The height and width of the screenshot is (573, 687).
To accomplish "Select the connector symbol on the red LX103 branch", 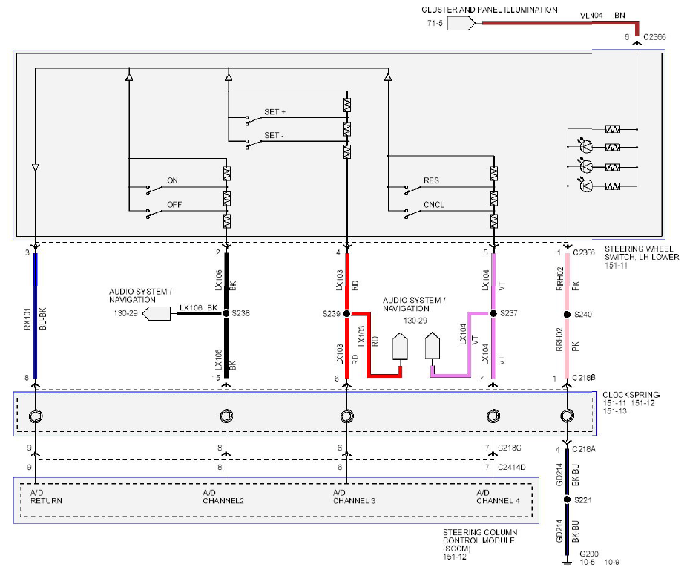I will point(400,347).
